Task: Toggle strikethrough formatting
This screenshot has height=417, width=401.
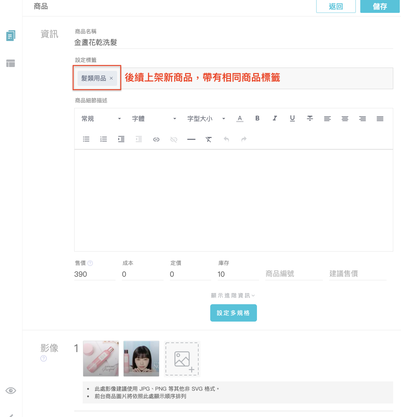Action: [310, 118]
